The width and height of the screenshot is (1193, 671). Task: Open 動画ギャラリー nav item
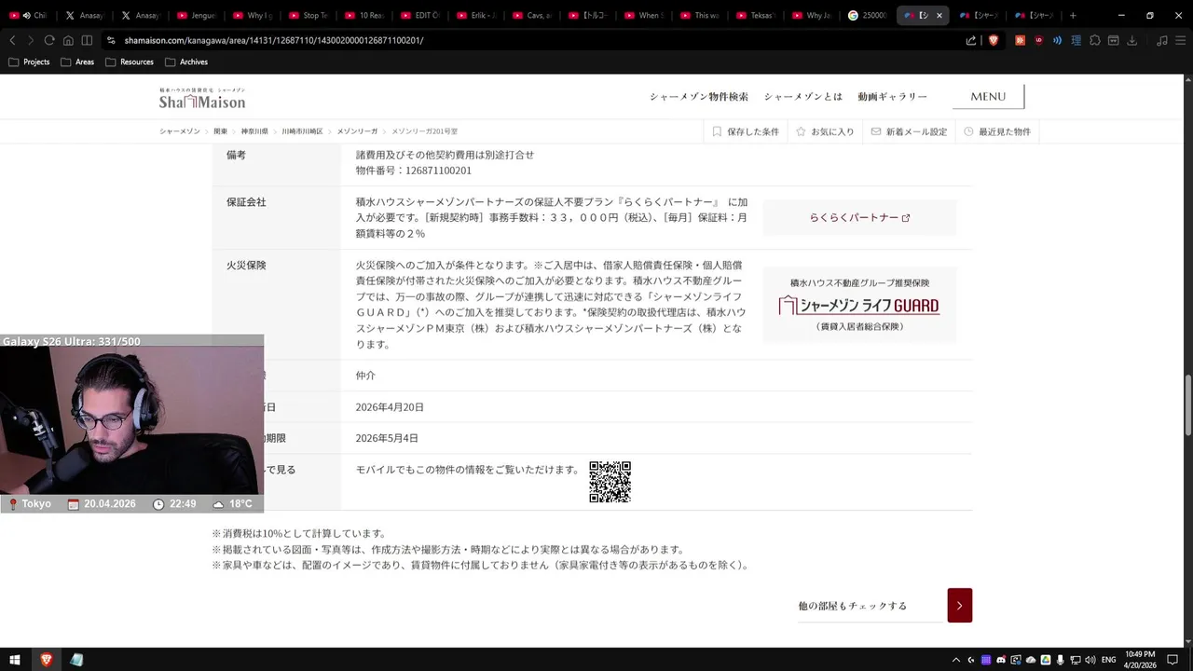point(892,97)
